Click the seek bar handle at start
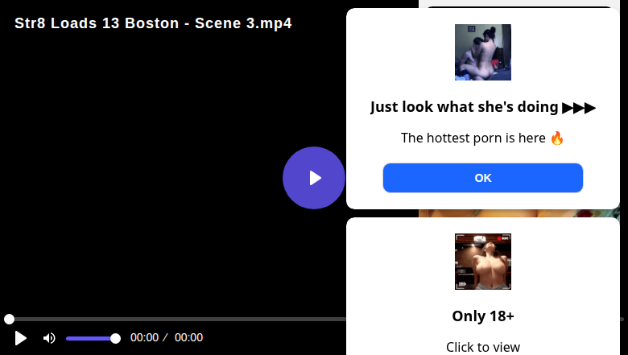 pyautogui.click(x=9, y=320)
